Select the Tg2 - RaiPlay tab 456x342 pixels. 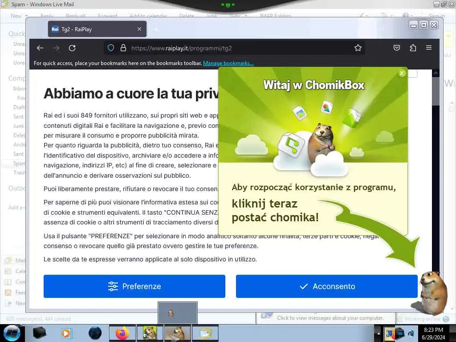(x=97, y=29)
